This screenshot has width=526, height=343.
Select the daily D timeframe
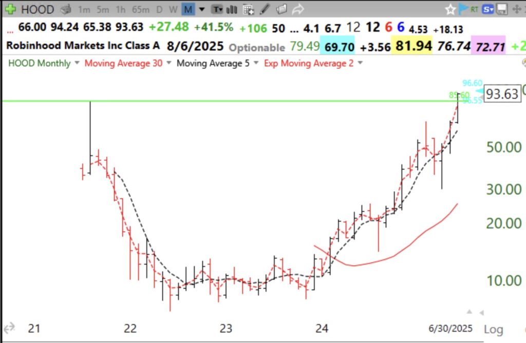(x=159, y=10)
